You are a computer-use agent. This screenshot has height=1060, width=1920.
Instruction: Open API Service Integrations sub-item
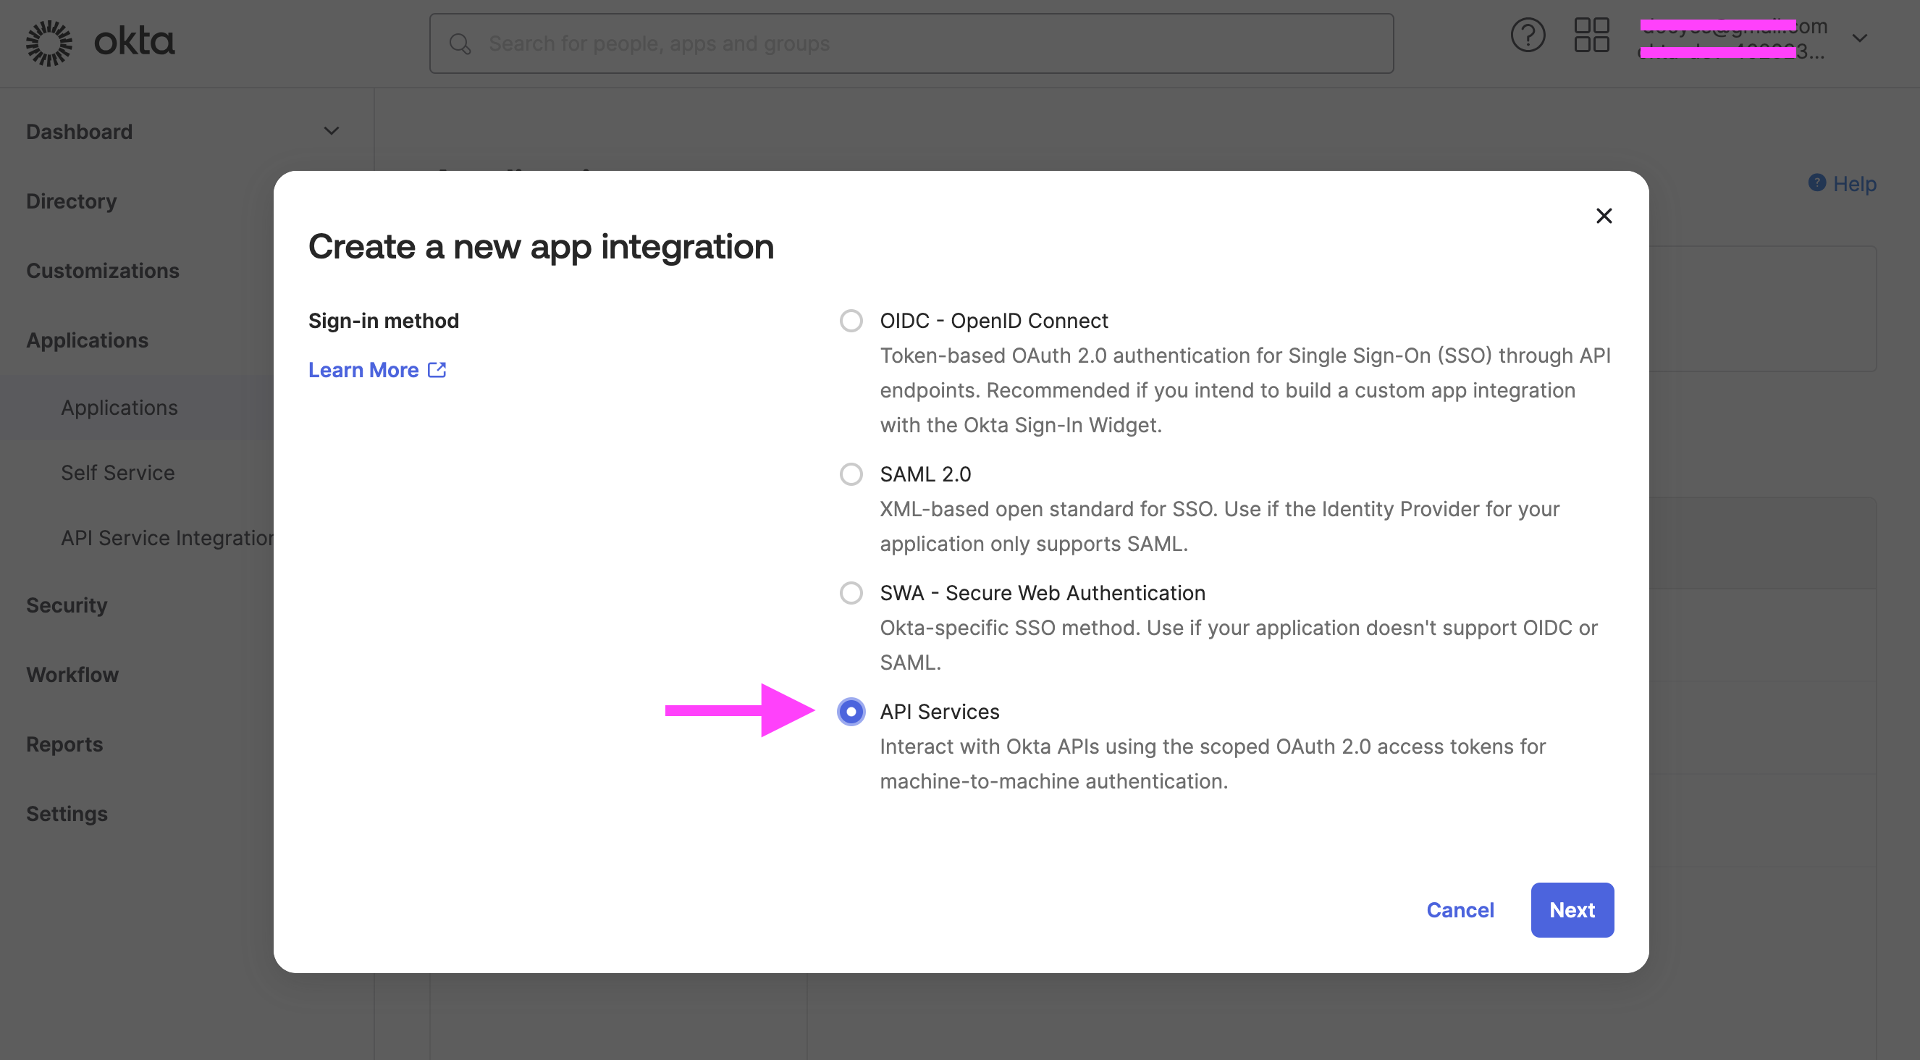[x=167, y=537]
